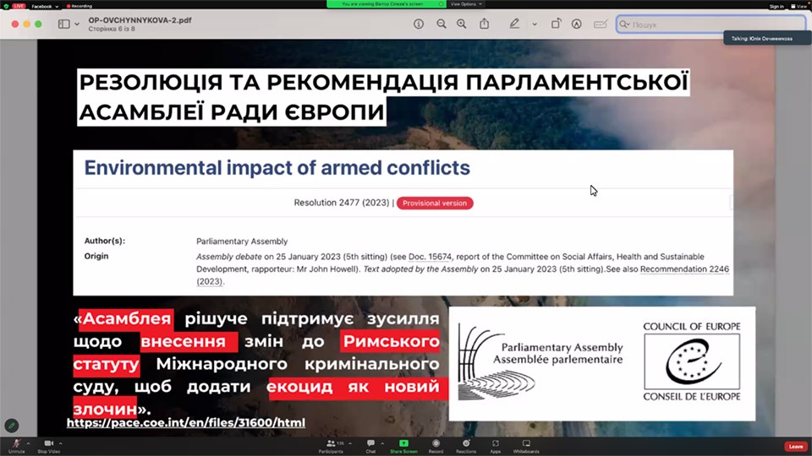Open the Whiteboards tool
The width and height of the screenshot is (812, 456).
coord(525,443)
